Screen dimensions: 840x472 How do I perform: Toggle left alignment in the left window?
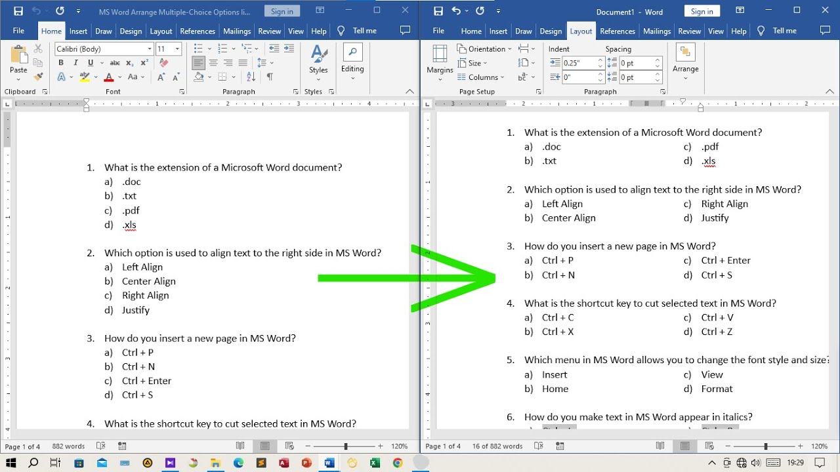coord(199,63)
